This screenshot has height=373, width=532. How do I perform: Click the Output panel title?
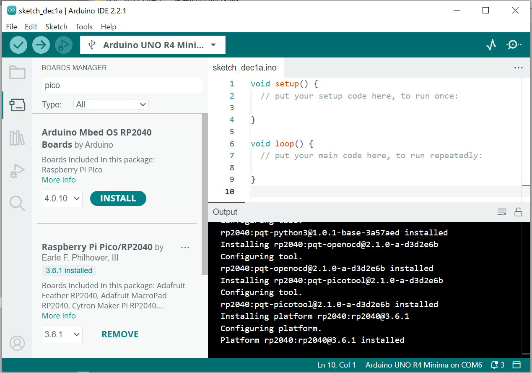pos(225,212)
